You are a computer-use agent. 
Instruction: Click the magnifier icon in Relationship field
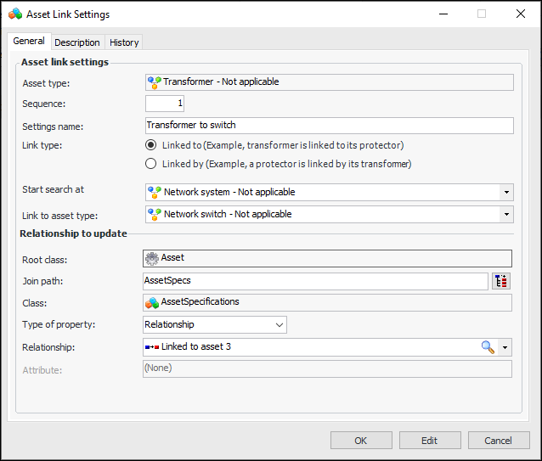pyautogui.click(x=488, y=346)
